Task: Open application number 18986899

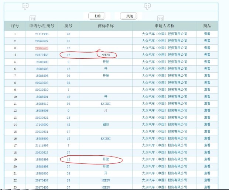Action: pos(42,159)
